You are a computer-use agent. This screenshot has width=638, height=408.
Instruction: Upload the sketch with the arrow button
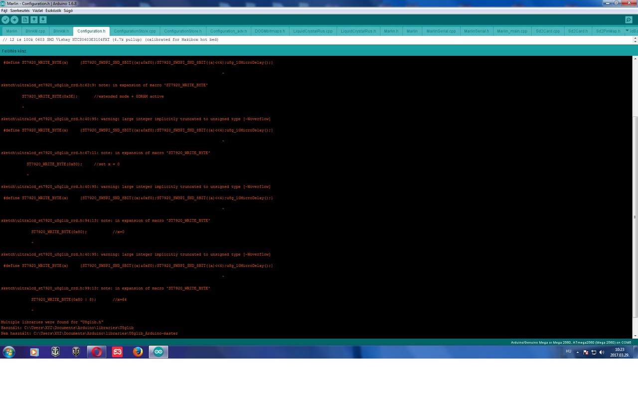click(x=14, y=20)
